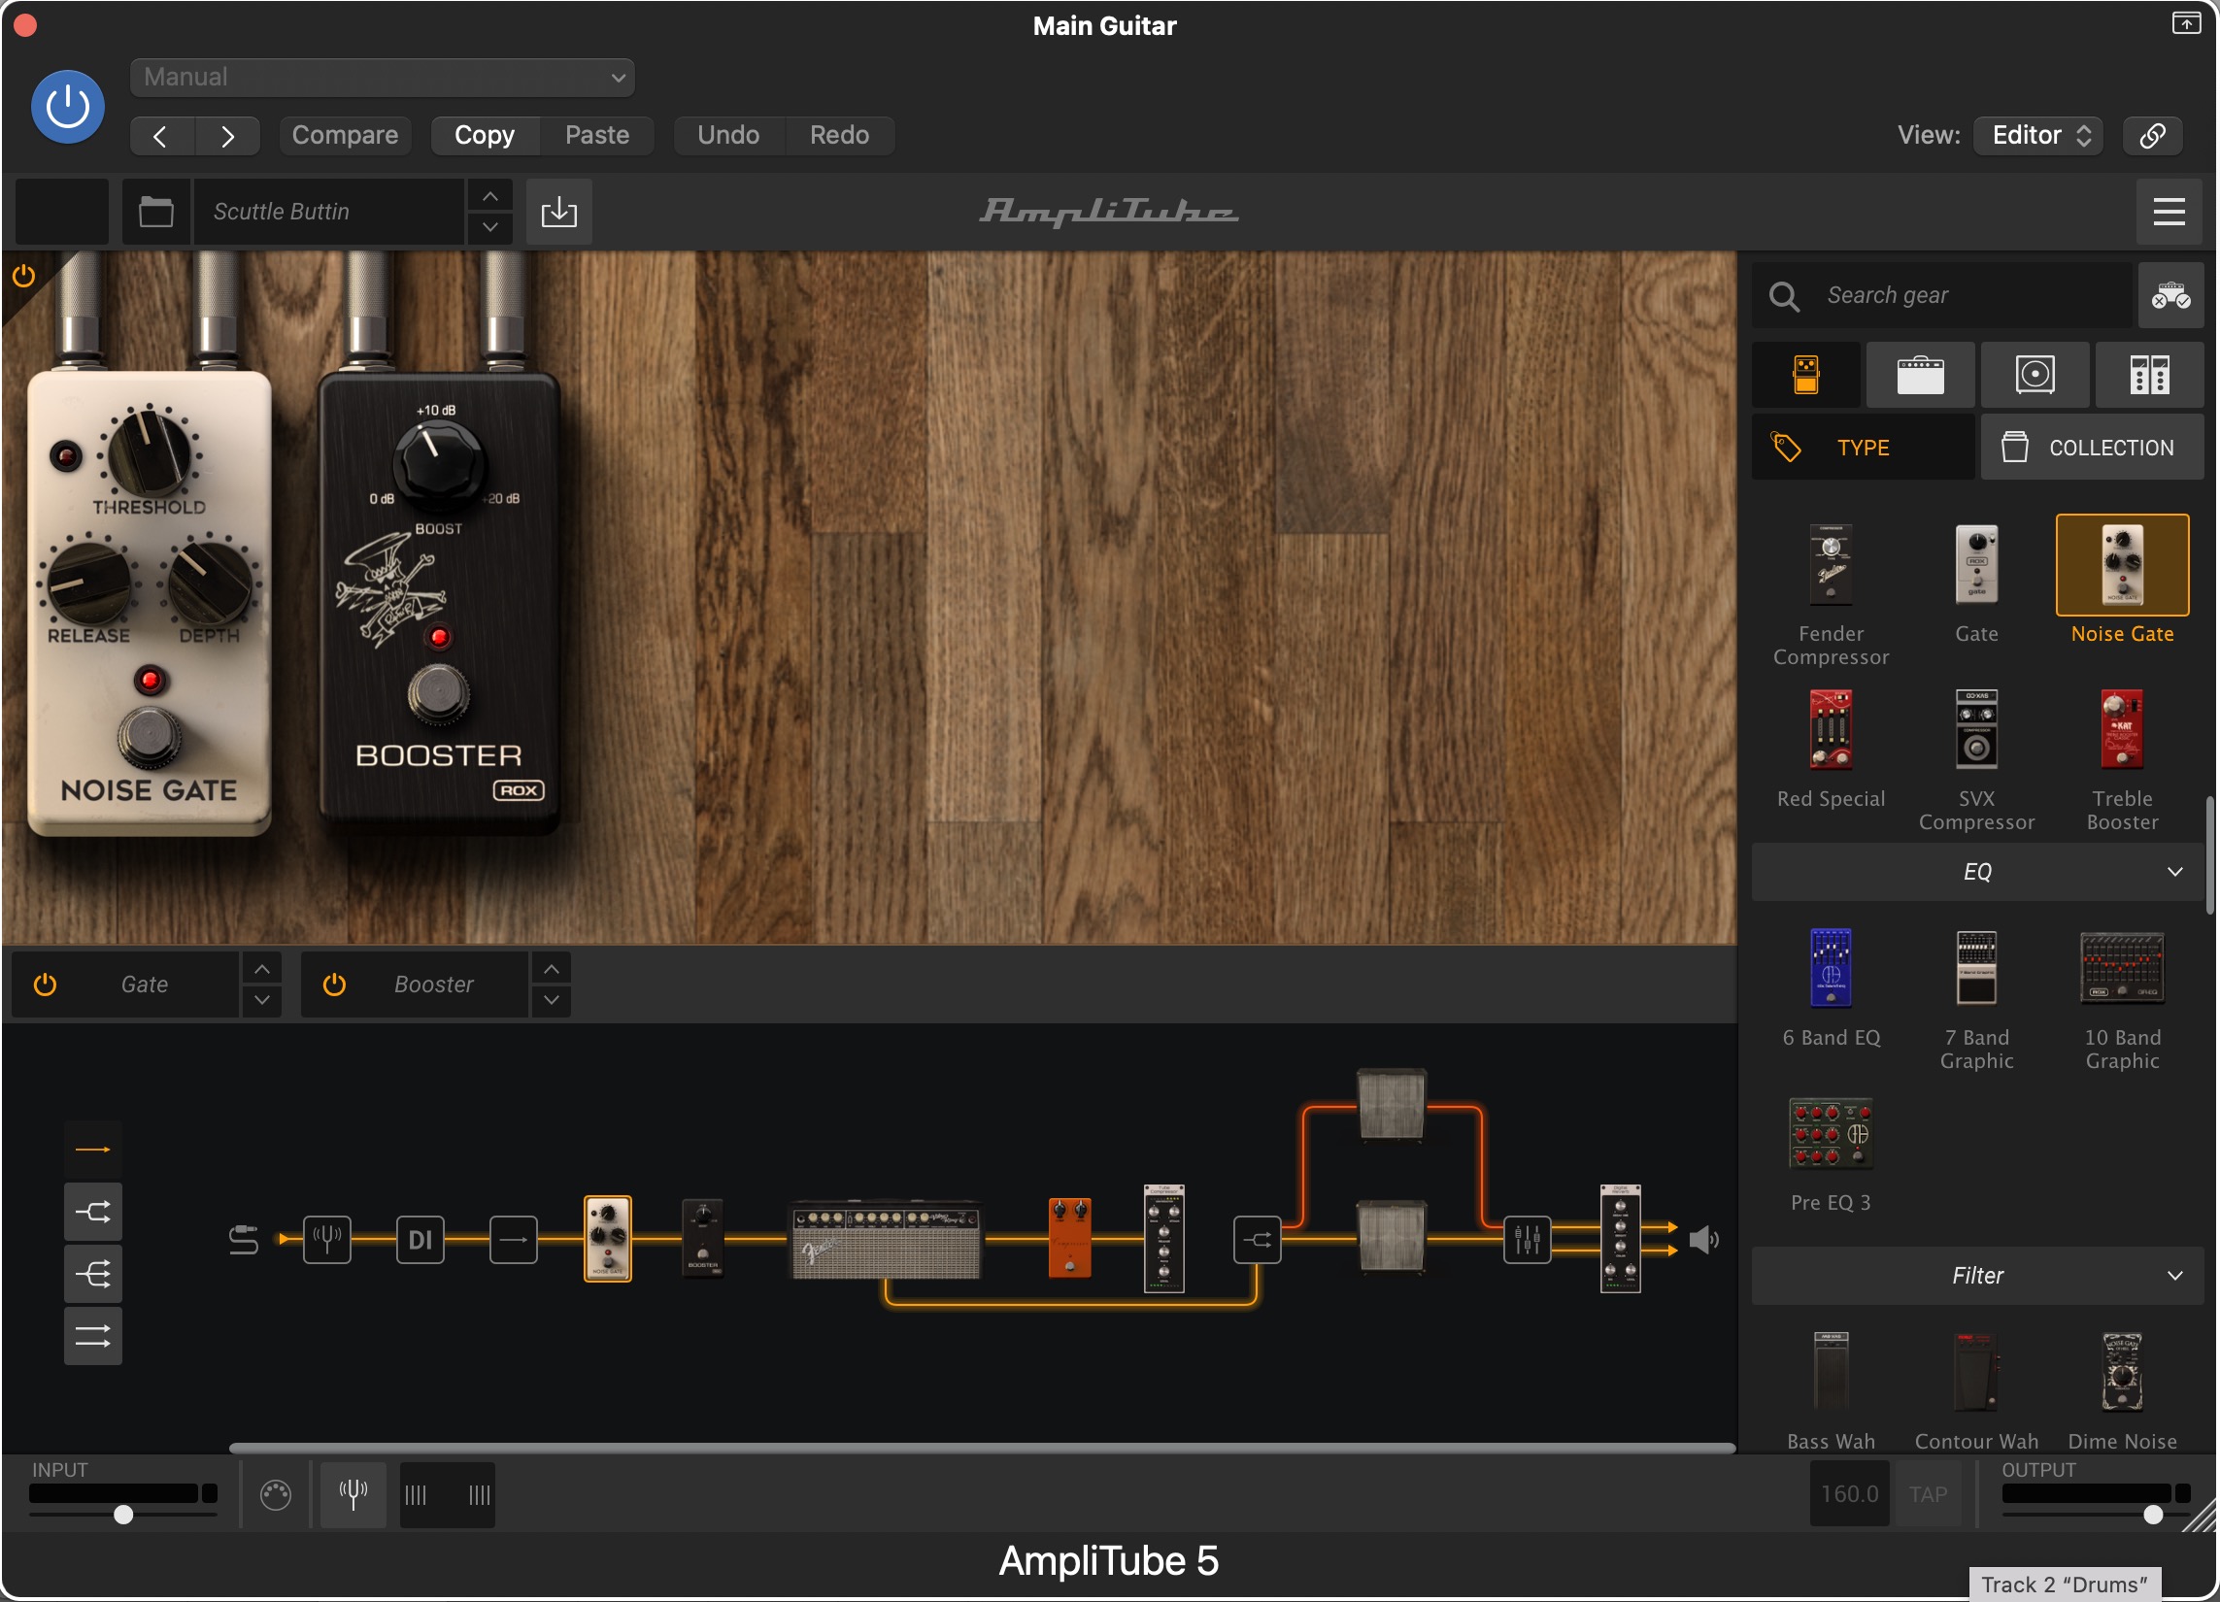The image size is (2220, 1602).
Task: Click the link icon next to View
Action: point(2151,135)
